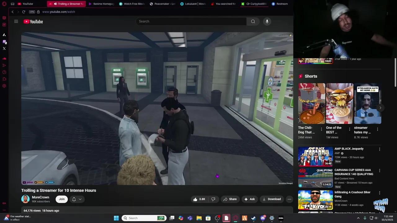
Task: Click the Ask button
Action: (x=250, y=199)
